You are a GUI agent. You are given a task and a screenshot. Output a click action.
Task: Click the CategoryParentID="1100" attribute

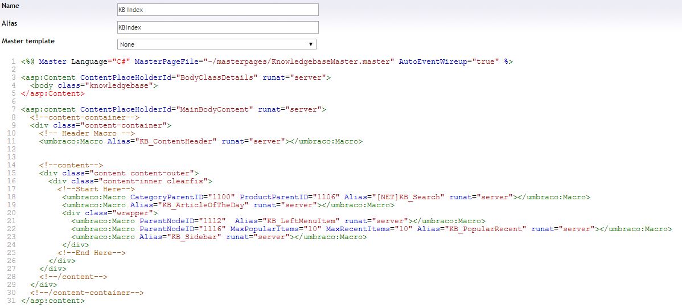click(183, 197)
